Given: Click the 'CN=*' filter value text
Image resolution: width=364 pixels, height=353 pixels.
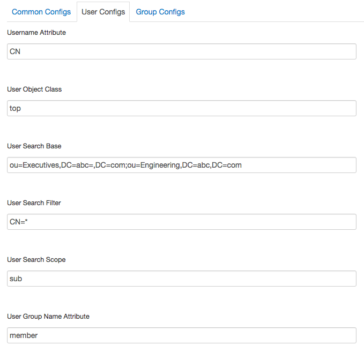Looking at the screenshot, I should click(18, 222).
